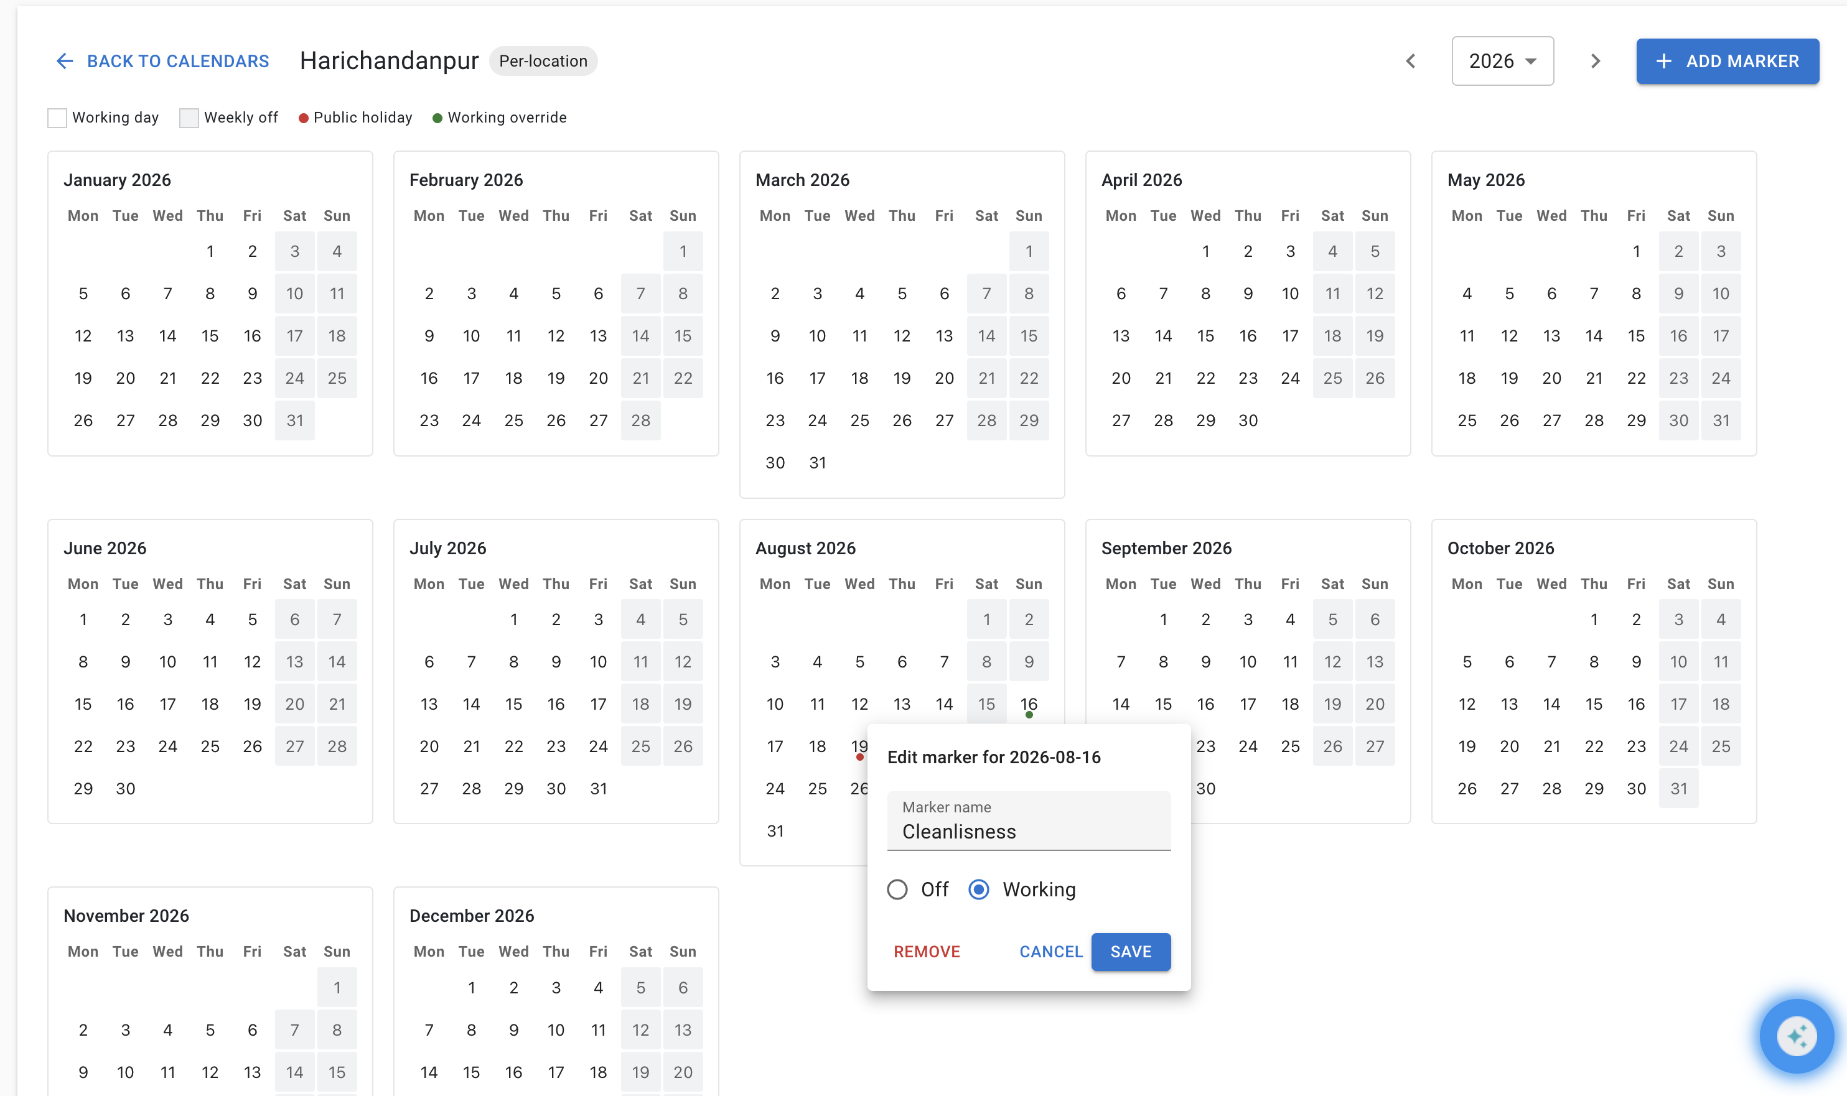Select the Off radio option
This screenshot has height=1096, width=1847.
(897, 889)
